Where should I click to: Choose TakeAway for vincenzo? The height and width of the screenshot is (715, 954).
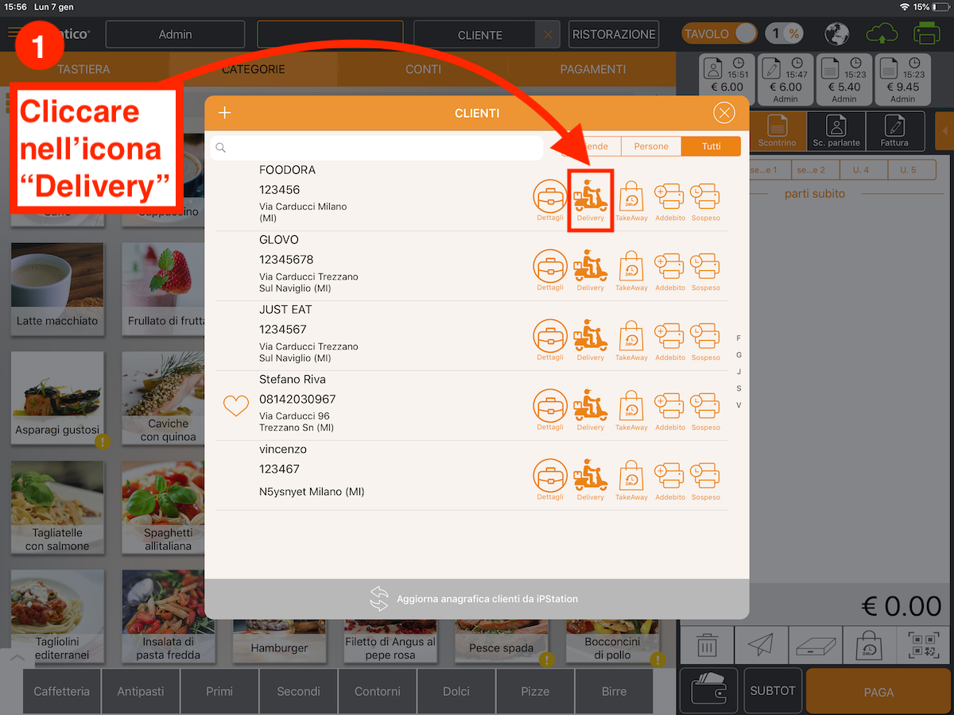coord(631,480)
